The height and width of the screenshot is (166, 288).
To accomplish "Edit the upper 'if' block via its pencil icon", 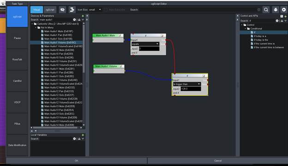I will [162, 36].
